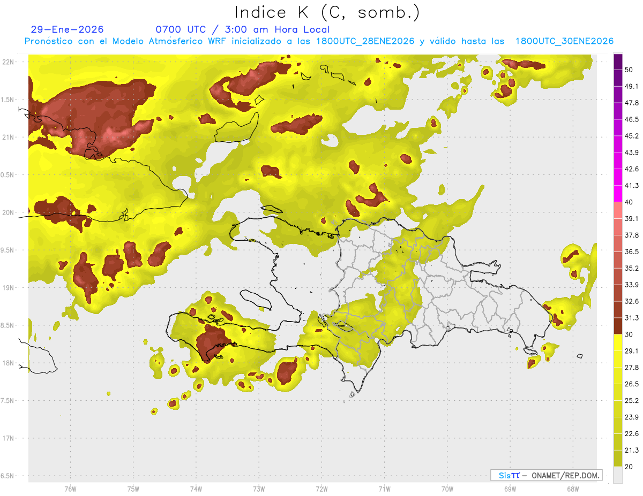
Task: Click the colorbar value "49.1"
Action: (x=632, y=87)
